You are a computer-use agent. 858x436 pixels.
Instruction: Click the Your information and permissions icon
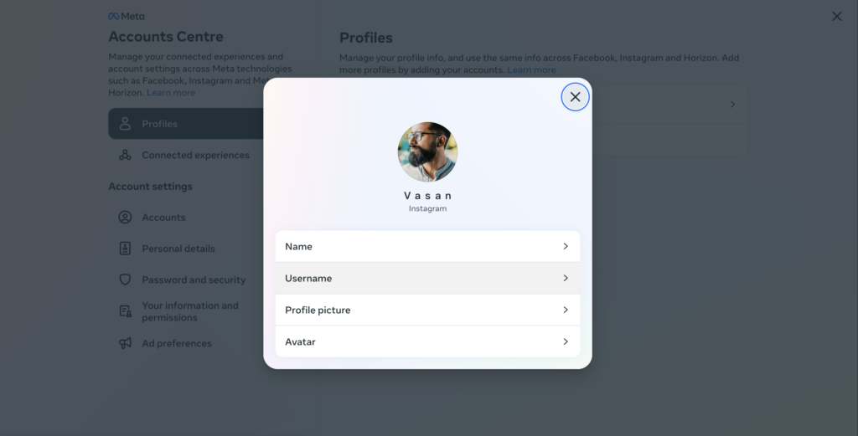tap(126, 311)
